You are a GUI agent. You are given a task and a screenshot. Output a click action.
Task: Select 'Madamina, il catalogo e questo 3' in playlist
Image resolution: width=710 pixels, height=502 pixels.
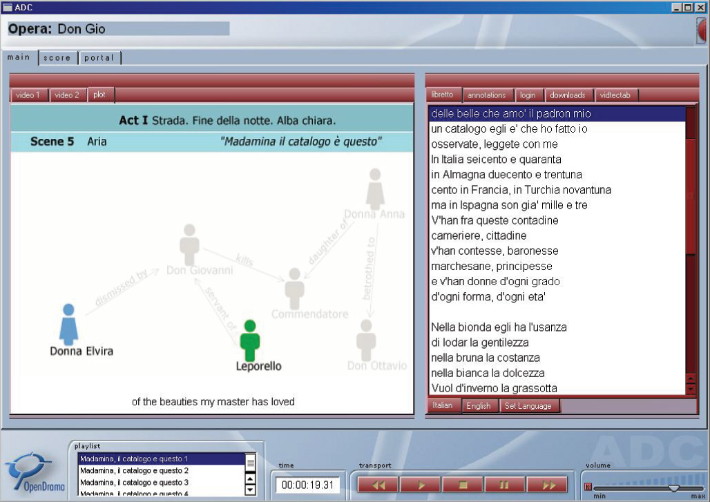pyautogui.click(x=134, y=482)
